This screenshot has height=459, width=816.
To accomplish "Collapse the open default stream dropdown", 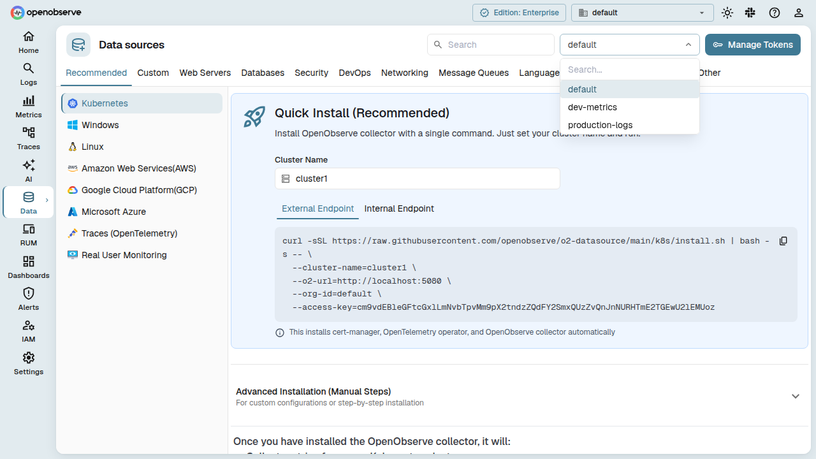I will click(630, 45).
